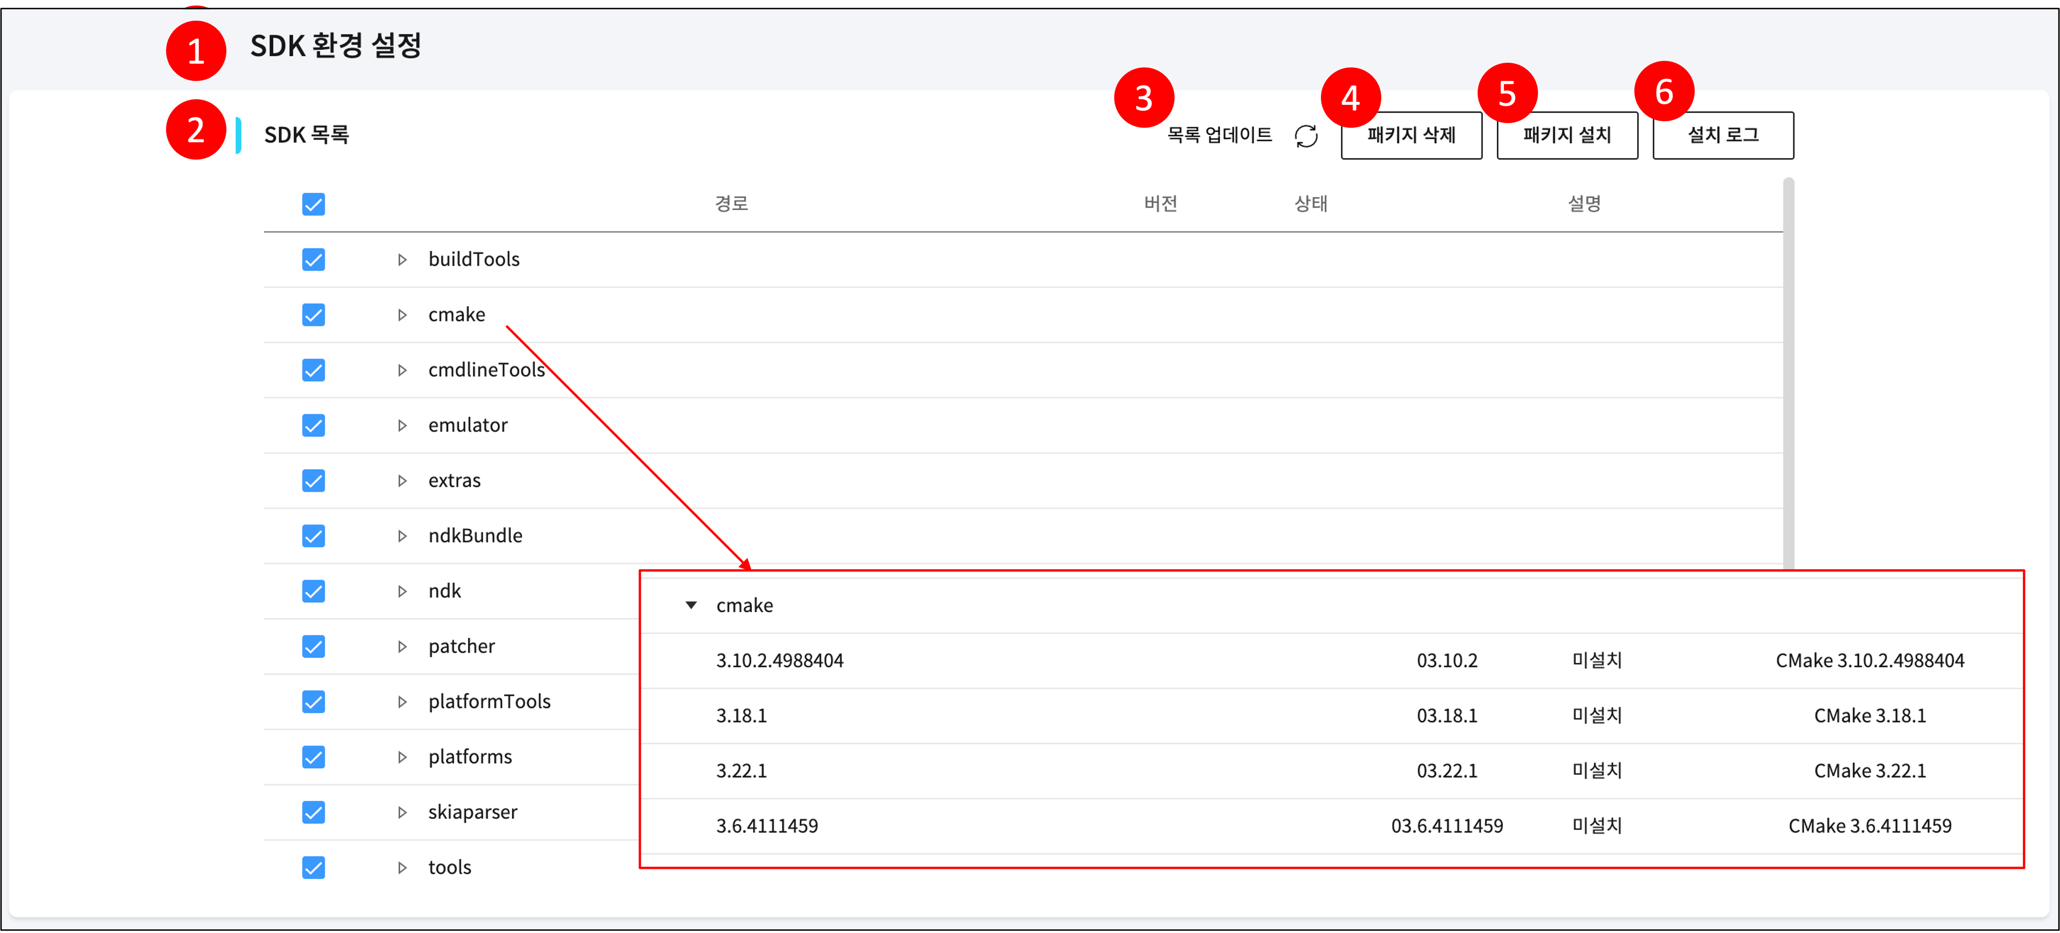Click the 목록 업데이트 label

click(1219, 135)
